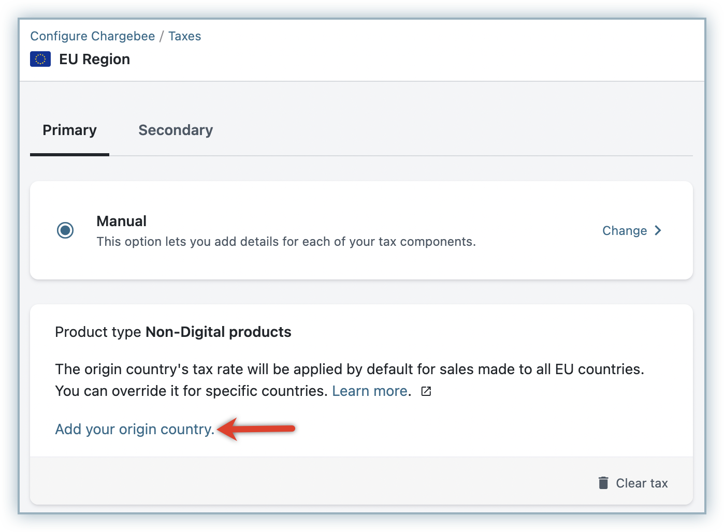Select the Manual radio button
724x532 pixels.
tap(65, 230)
